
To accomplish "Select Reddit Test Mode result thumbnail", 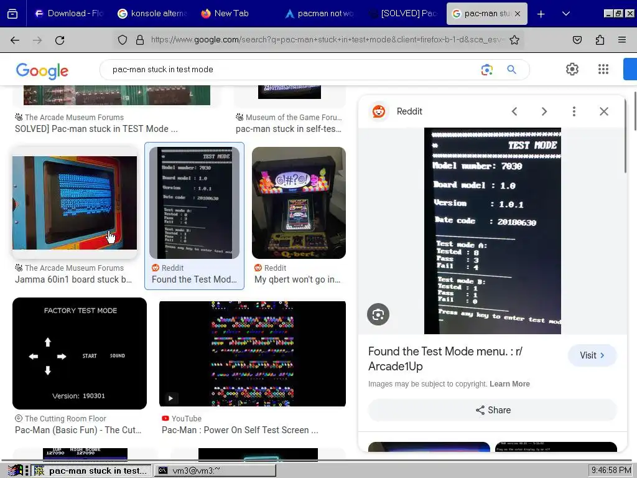I will [x=194, y=203].
